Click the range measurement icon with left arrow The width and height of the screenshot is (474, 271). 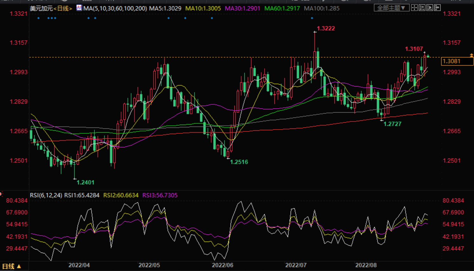pyautogui.click(x=422, y=8)
